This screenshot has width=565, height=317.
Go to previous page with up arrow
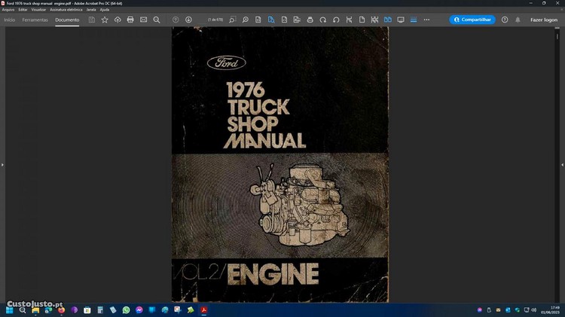tap(176, 20)
